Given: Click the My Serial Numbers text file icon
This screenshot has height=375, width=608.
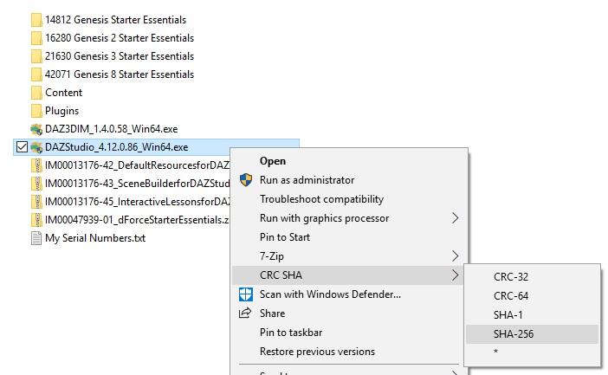Looking at the screenshot, I should pos(36,238).
